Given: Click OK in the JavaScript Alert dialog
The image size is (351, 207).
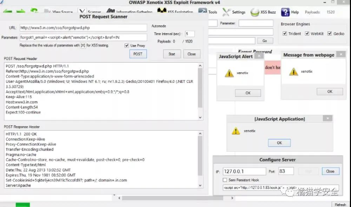Looking at the screenshot, I should click(248, 93).
